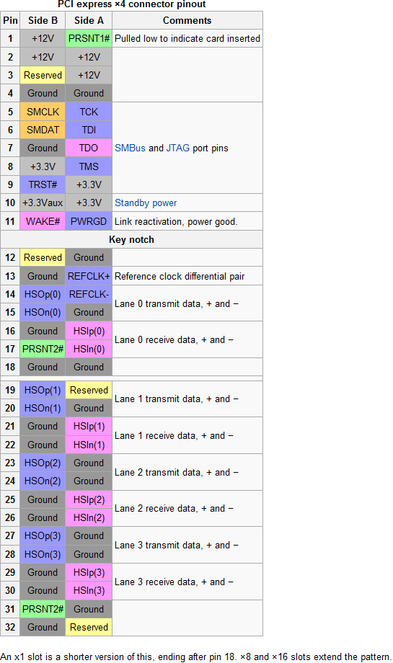Select the HSOn(2) cell
393x663 pixels.
tap(43, 481)
